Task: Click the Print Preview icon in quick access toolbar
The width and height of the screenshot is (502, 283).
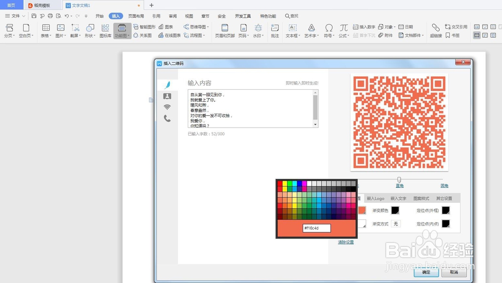Action: click(58, 16)
